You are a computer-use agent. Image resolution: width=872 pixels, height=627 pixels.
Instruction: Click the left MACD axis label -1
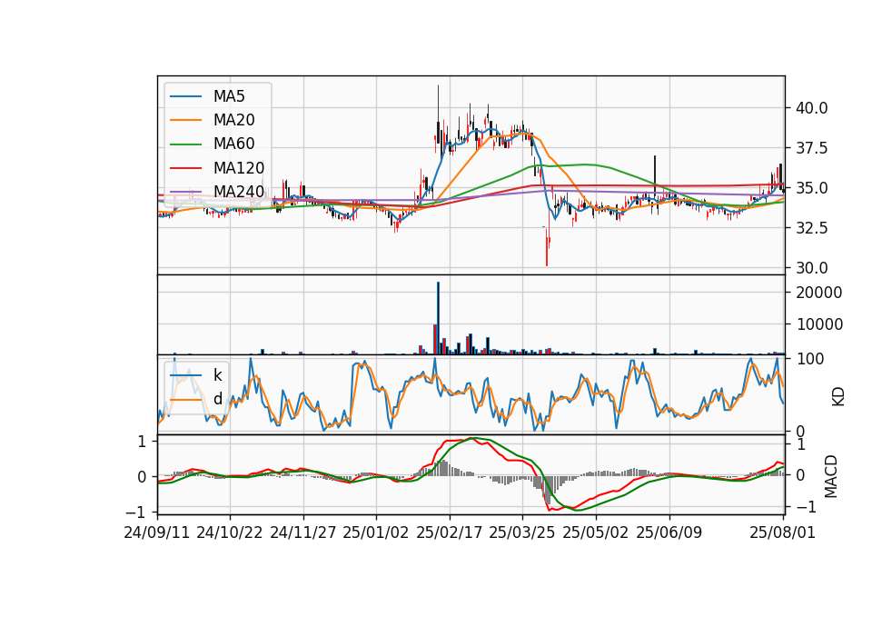(x=135, y=512)
